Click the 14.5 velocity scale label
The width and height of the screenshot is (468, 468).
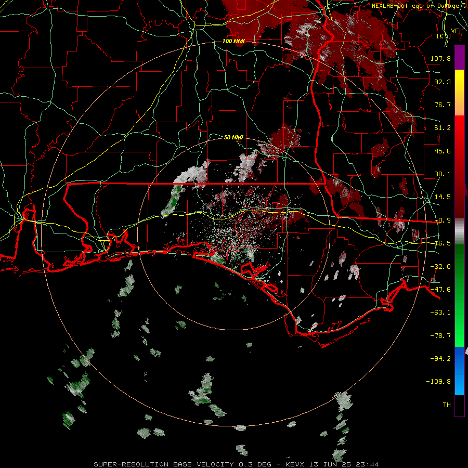tap(443, 197)
